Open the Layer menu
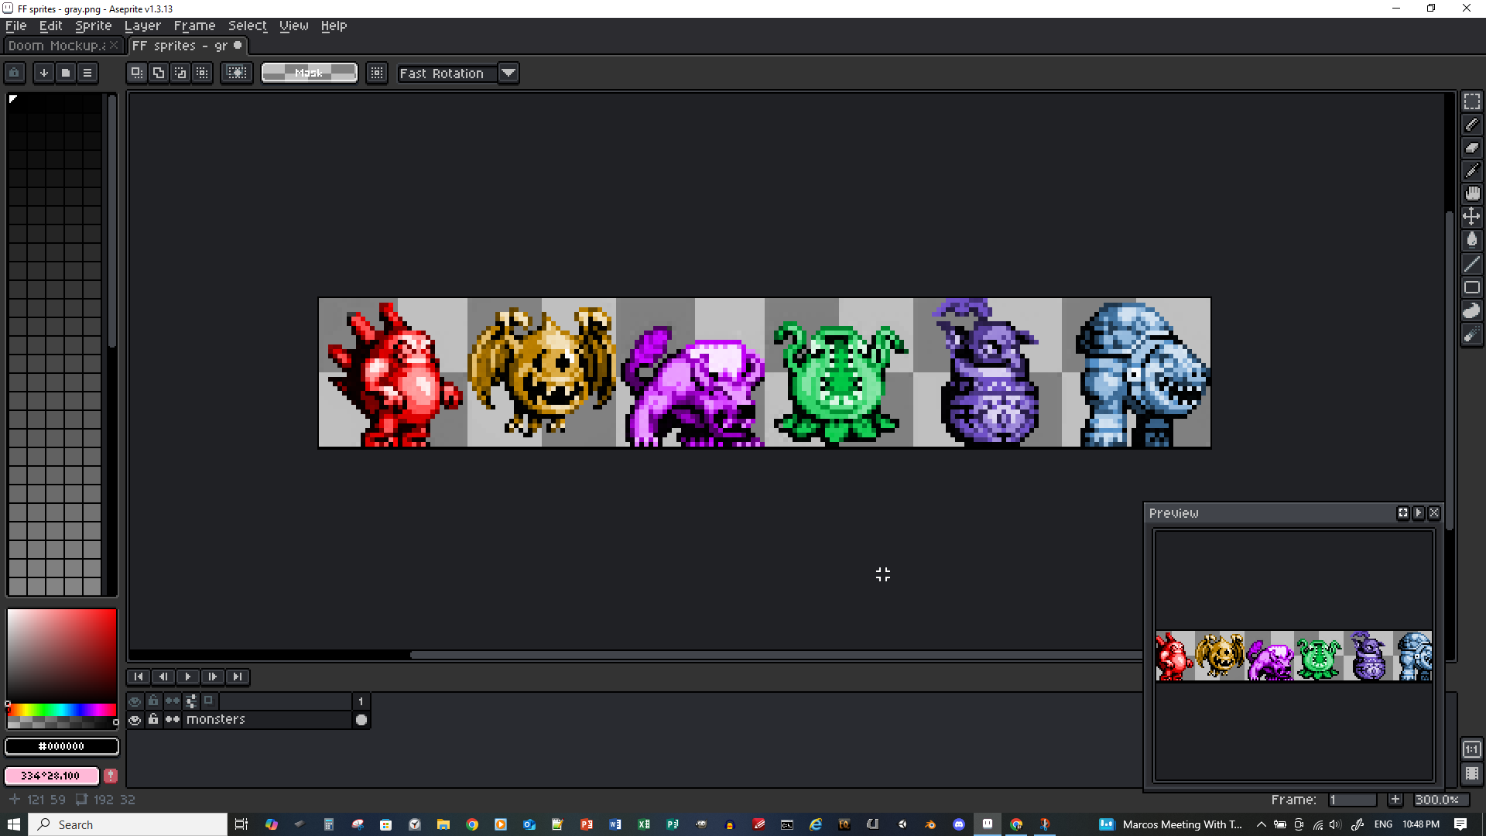This screenshot has height=836, width=1486. pyautogui.click(x=142, y=26)
